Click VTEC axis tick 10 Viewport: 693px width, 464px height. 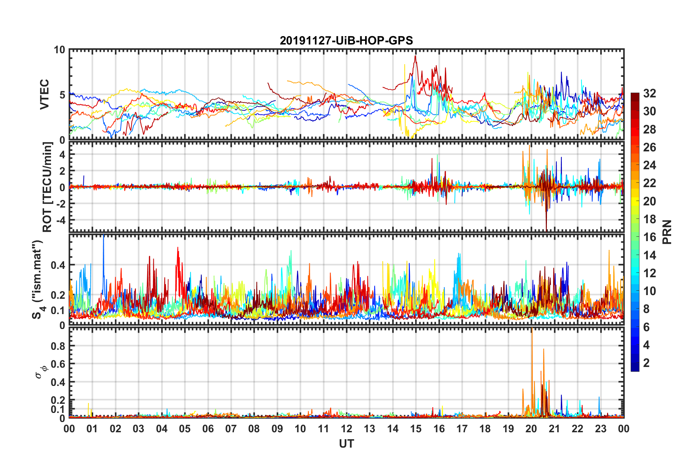59,50
